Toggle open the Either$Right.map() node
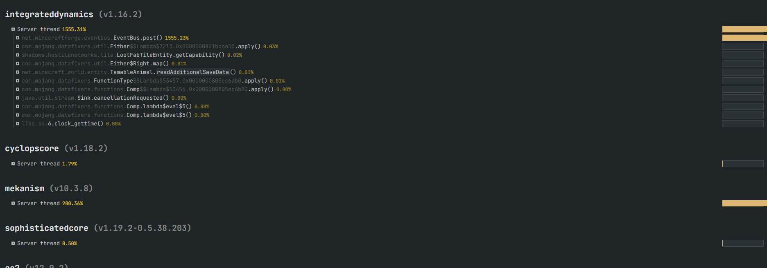The height and width of the screenshot is (268, 767). click(x=18, y=63)
